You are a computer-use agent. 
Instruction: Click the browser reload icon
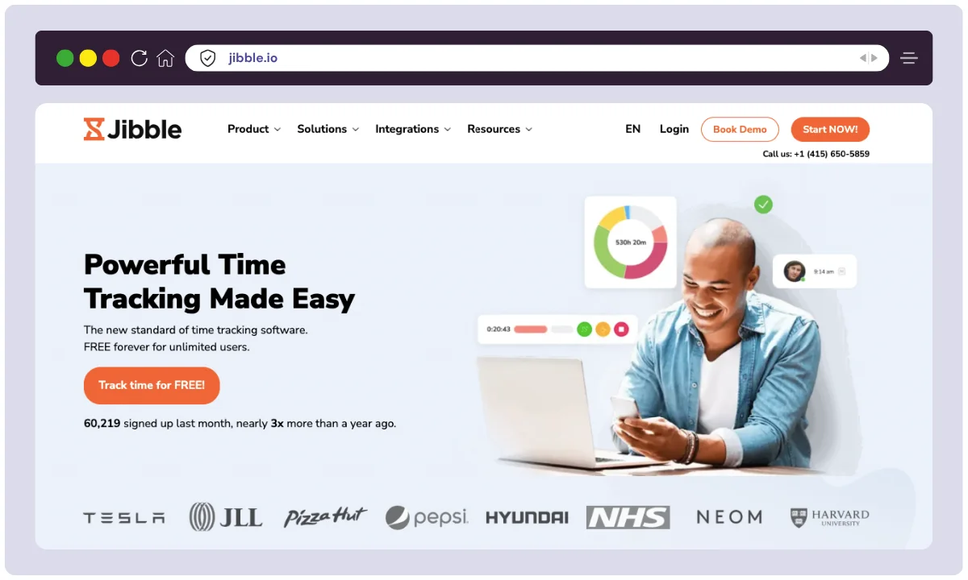point(139,58)
